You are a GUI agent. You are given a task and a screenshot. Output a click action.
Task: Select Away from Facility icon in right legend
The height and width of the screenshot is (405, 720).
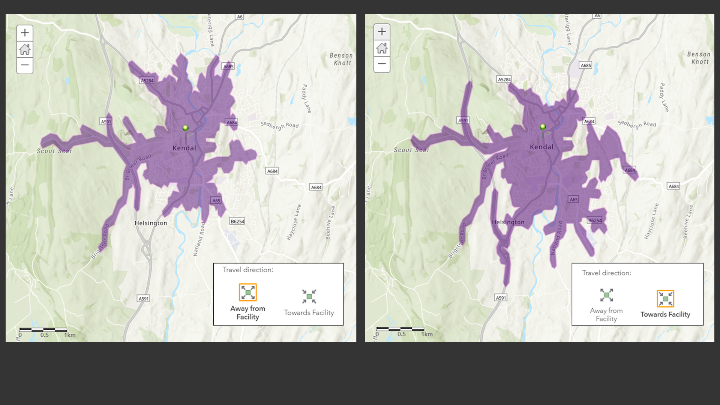point(606,295)
